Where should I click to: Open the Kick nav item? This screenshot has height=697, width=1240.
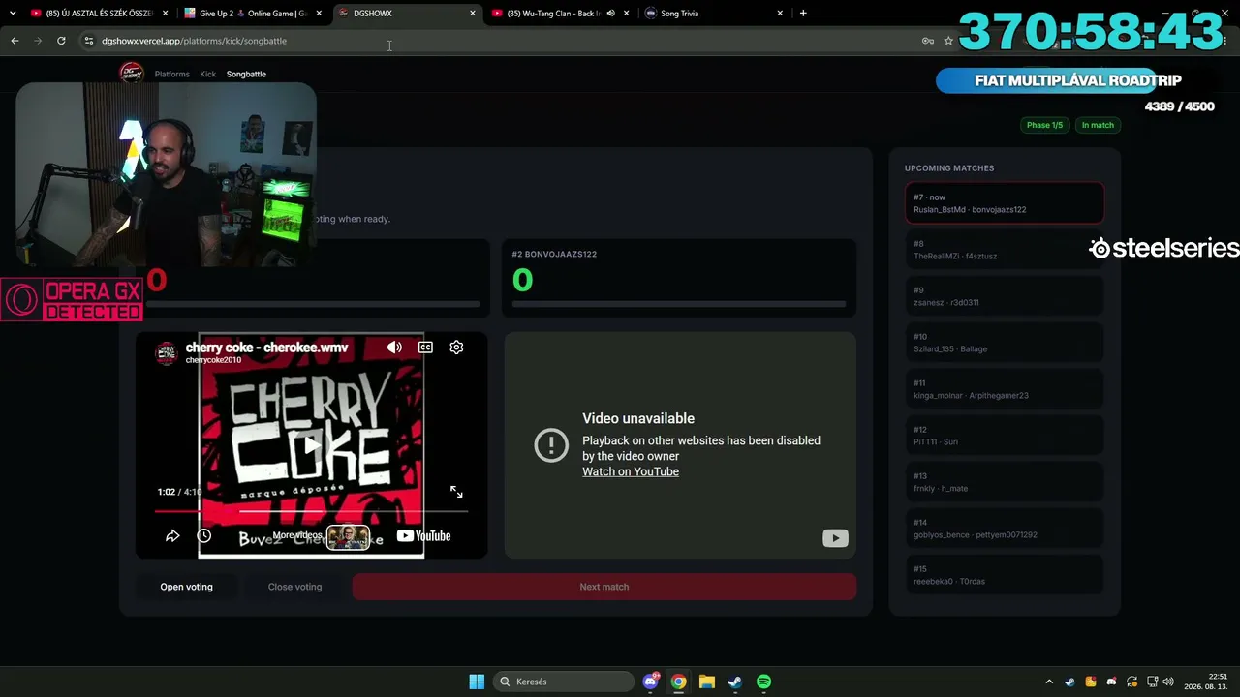(x=208, y=74)
